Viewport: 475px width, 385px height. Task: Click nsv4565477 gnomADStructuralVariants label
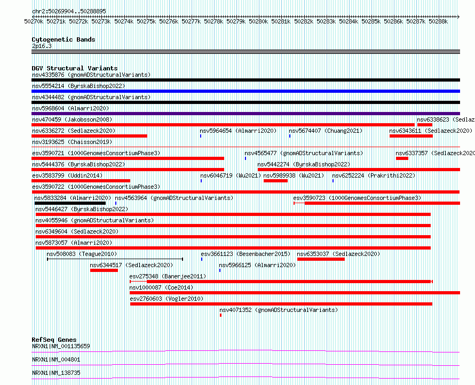[x=304, y=153]
